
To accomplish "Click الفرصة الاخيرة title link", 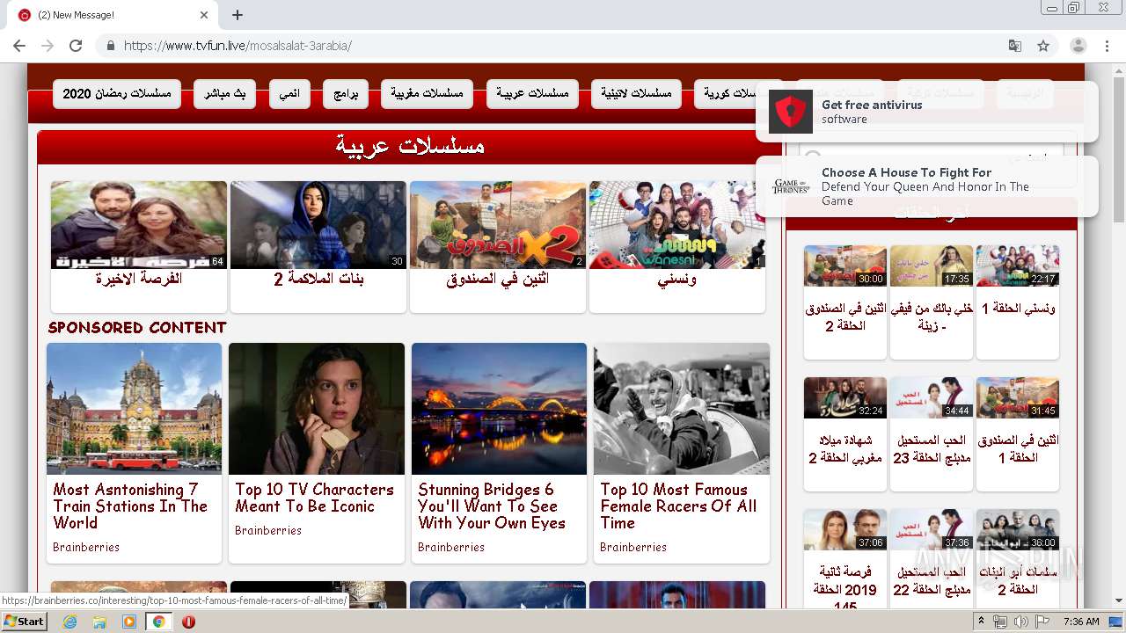I will point(139,279).
